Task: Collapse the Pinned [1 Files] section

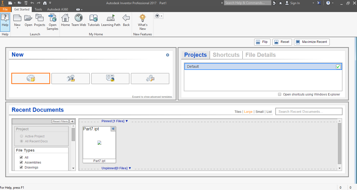Action: [x=127, y=121]
